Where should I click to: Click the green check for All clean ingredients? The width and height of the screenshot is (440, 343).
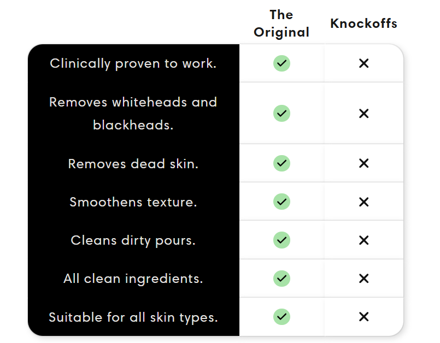click(281, 279)
